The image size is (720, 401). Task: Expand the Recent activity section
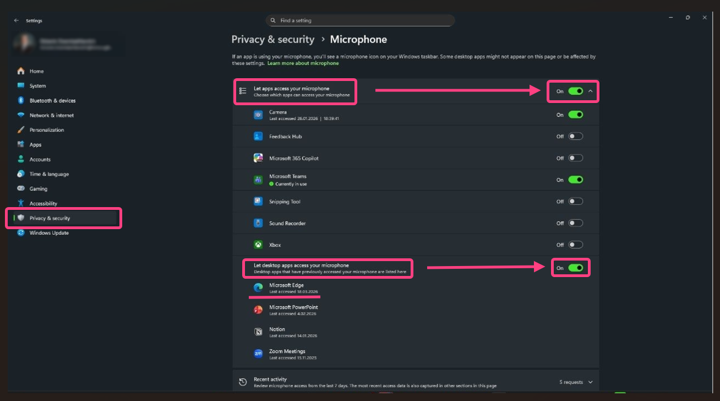pyautogui.click(x=591, y=382)
